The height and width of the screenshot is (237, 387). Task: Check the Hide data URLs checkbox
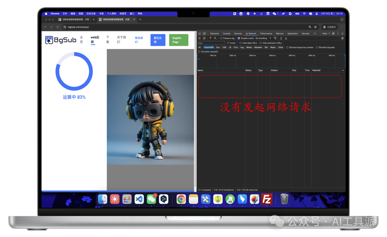[240, 43]
